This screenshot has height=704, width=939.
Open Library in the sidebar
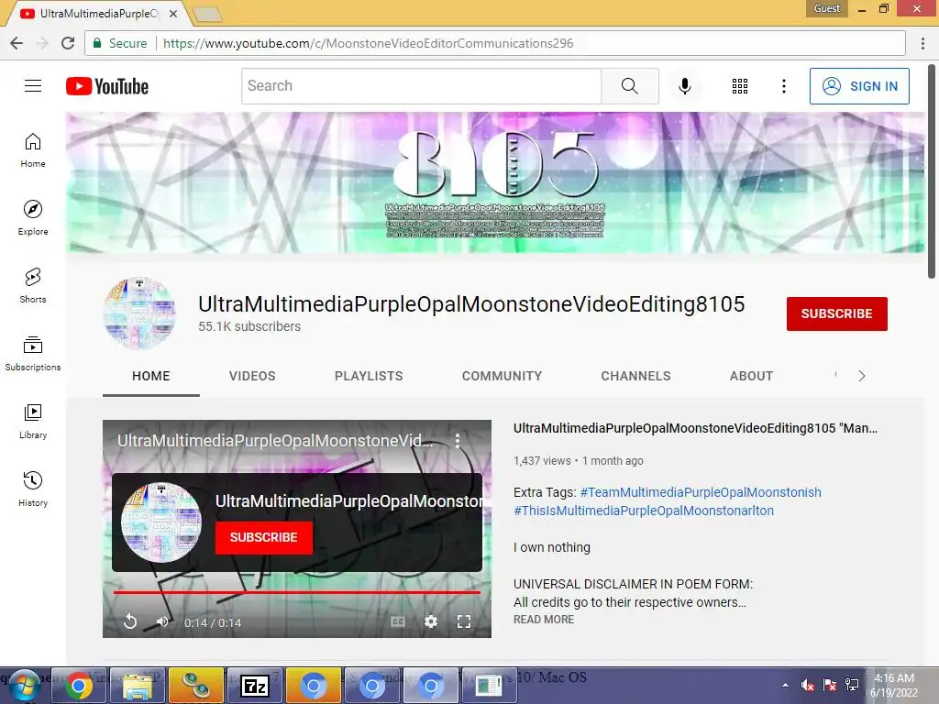pyautogui.click(x=33, y=422)
